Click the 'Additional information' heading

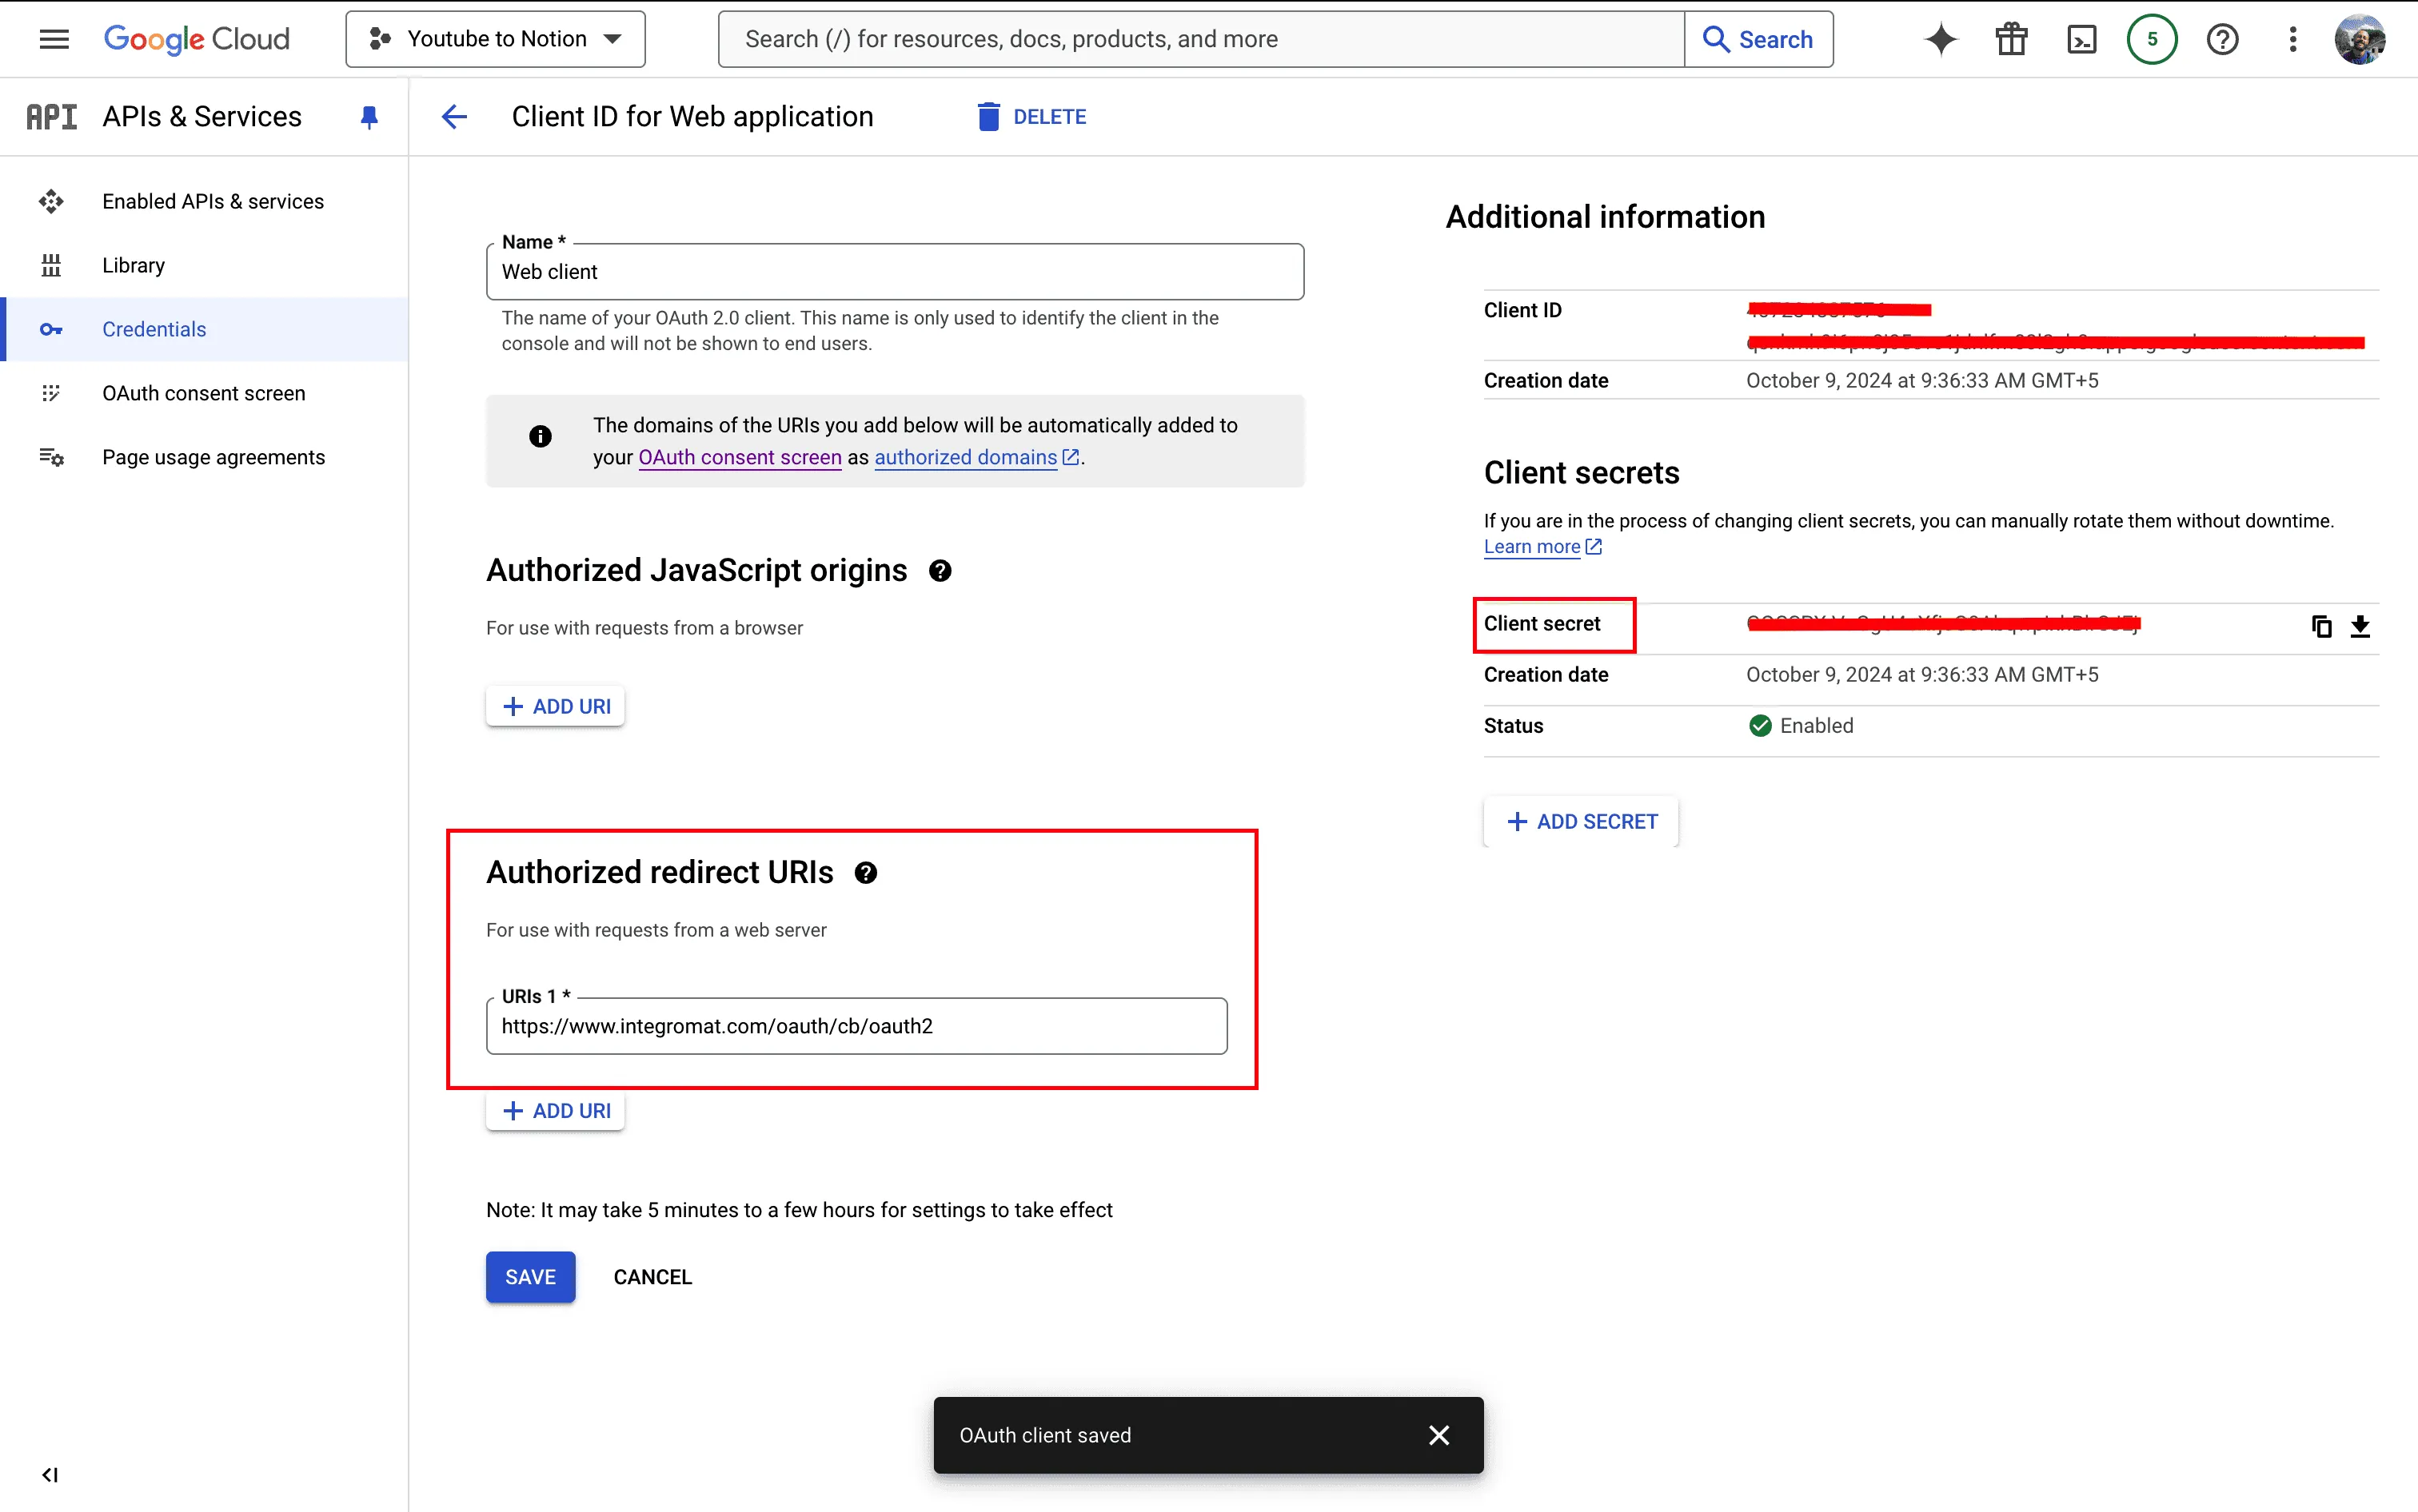coord(1605,217)
